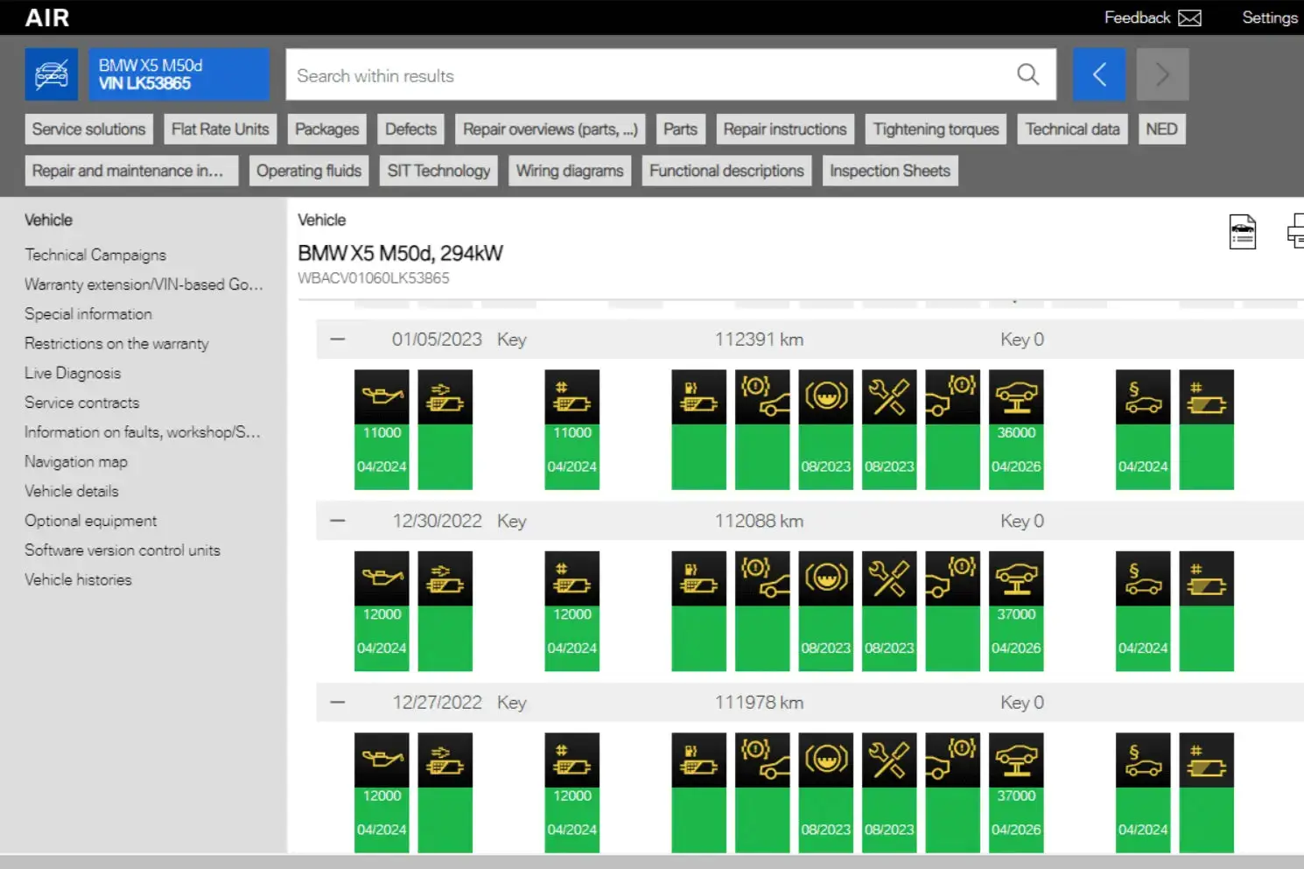Image resolution: width=1304 pixels, height=869 pixels.
Task: Click the car silhouette icon beside the VIN tile
Action: [x=51, y=74]
